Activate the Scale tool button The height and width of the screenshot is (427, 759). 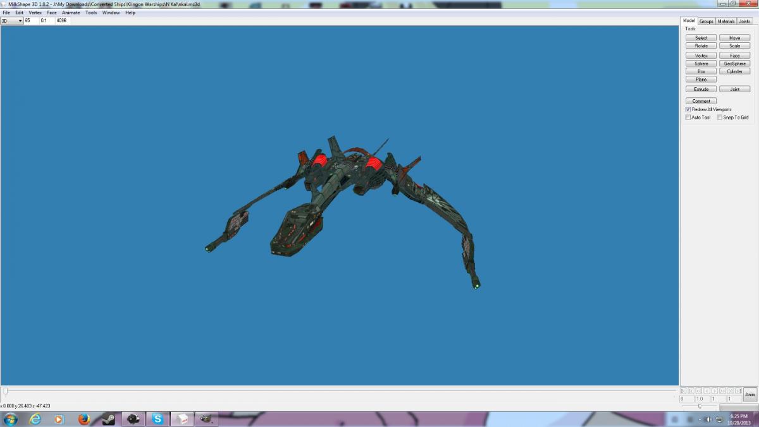(735, 46)
